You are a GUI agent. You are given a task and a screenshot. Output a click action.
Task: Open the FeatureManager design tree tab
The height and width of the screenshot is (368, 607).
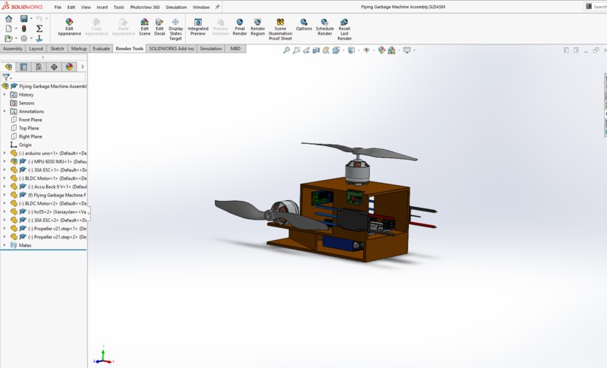pyautogui.click(x=8, y=67)
